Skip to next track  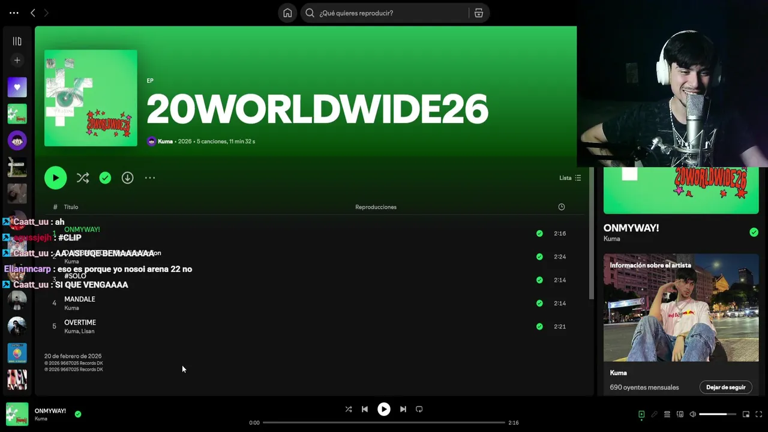click(x=403, y=409)
